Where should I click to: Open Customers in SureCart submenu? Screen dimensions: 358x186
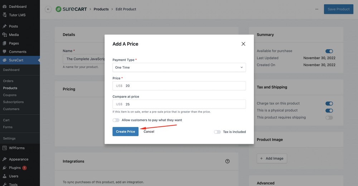coord(11,109)
